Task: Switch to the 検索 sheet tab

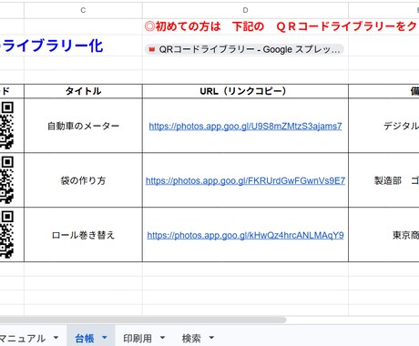Action: pyautogui.click(x=191, y=338)
